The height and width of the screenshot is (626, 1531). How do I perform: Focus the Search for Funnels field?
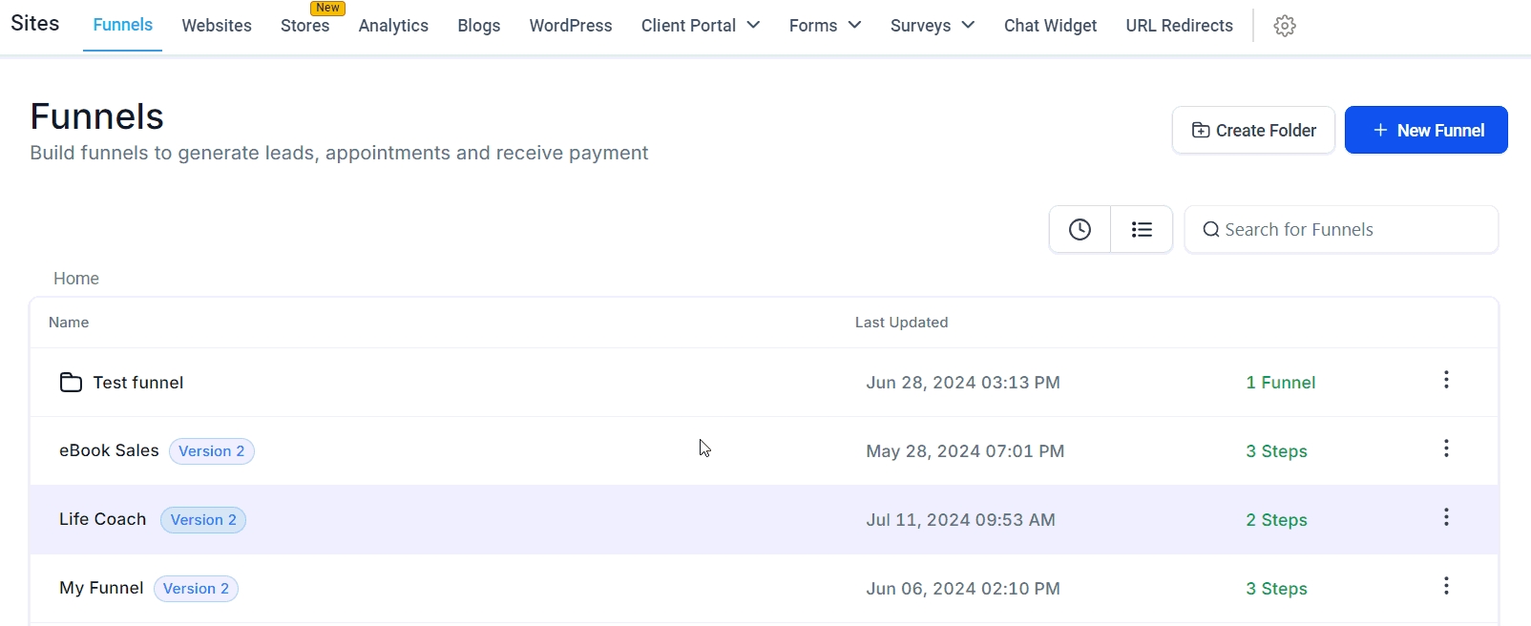pyautogui.click(x=1351, y=229)
